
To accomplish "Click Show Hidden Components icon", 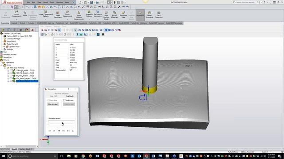I will [79, 13].
